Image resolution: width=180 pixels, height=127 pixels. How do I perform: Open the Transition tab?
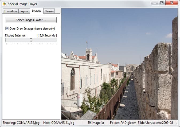click(x=10, y=11)
